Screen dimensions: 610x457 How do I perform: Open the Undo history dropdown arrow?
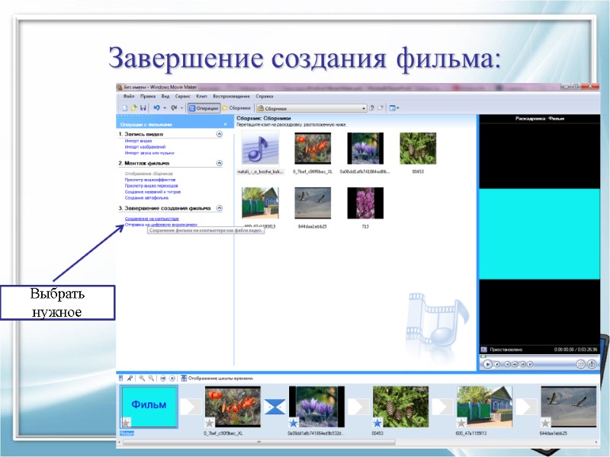(165, 108)
